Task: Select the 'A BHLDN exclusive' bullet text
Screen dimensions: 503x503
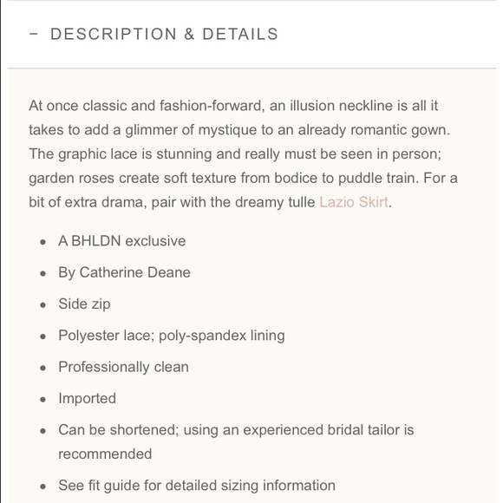Action: tap(122, 241)
